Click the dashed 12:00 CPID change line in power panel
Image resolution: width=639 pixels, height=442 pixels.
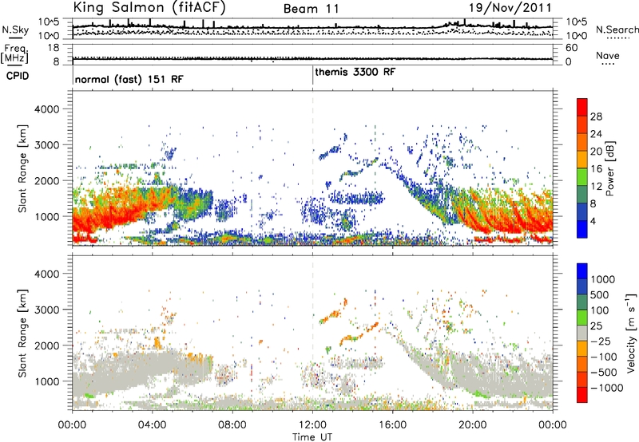tap(312, 168)
